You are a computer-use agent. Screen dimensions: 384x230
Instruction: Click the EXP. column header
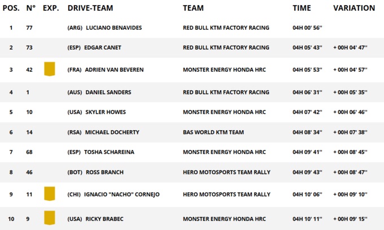(51, 8)
